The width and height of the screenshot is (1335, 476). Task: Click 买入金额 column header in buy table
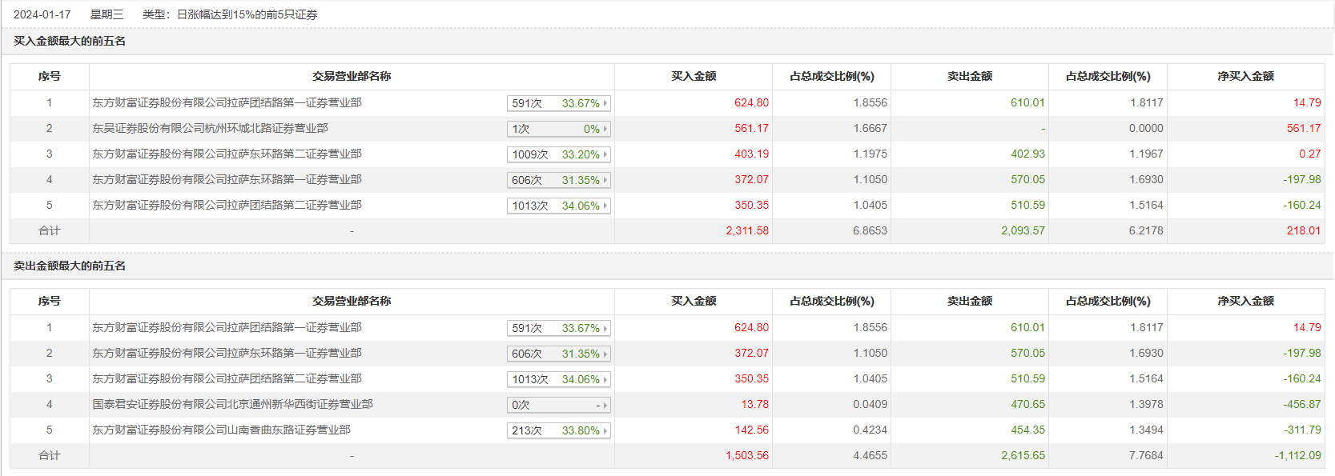coord(694,76)
